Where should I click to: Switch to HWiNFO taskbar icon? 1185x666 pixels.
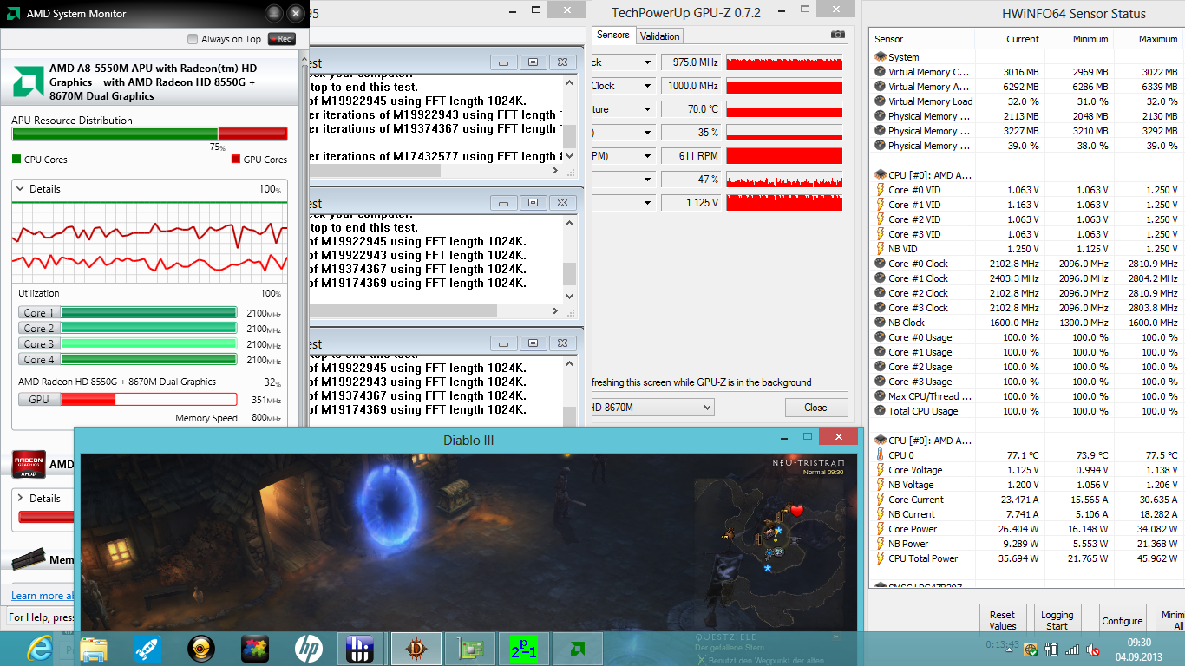pos(360,648)
